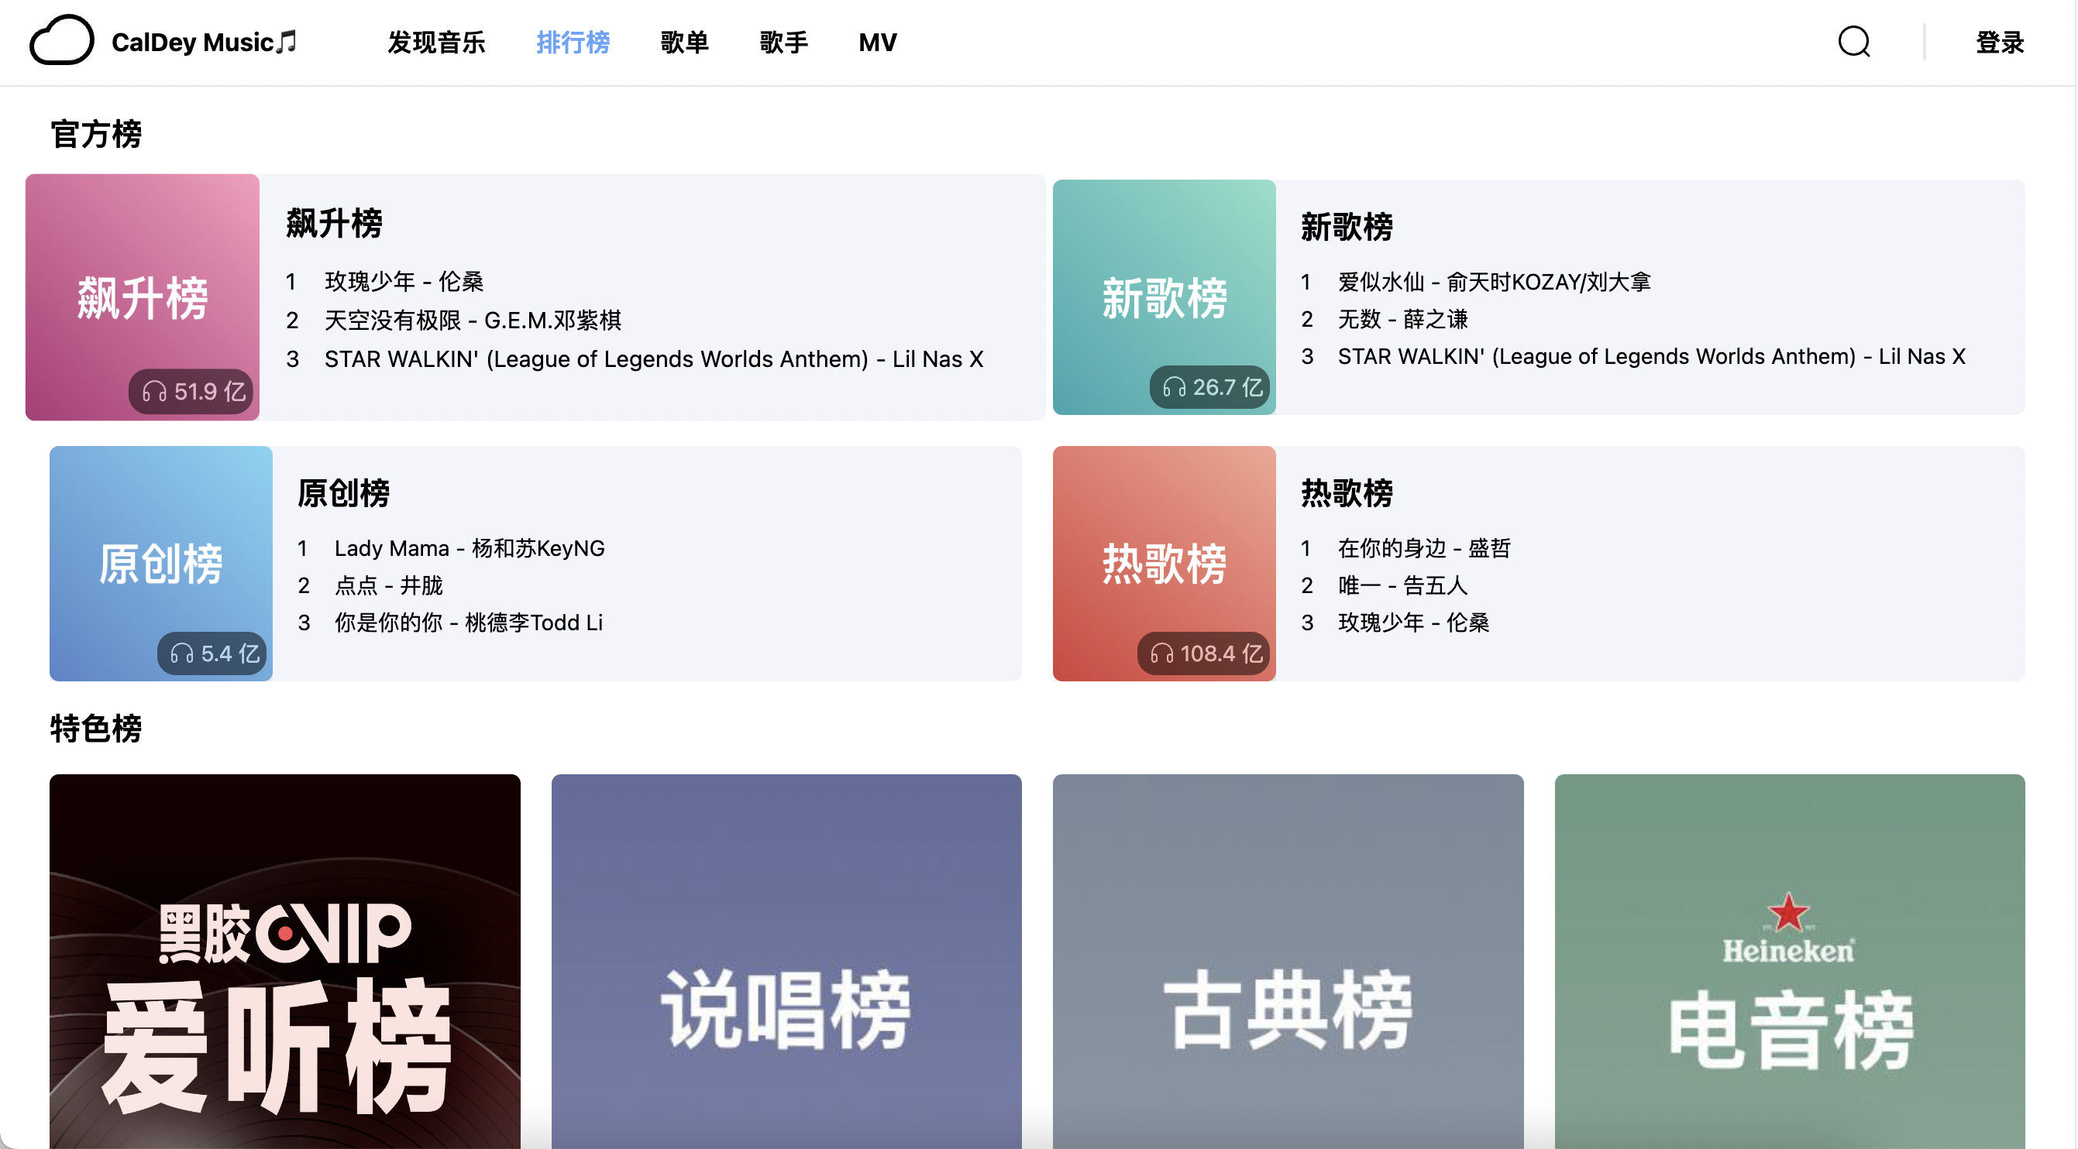Switch to the MV tab
Viewport: 2078px width, 1149px height.
pyautogui.click(x=877, y=42)
